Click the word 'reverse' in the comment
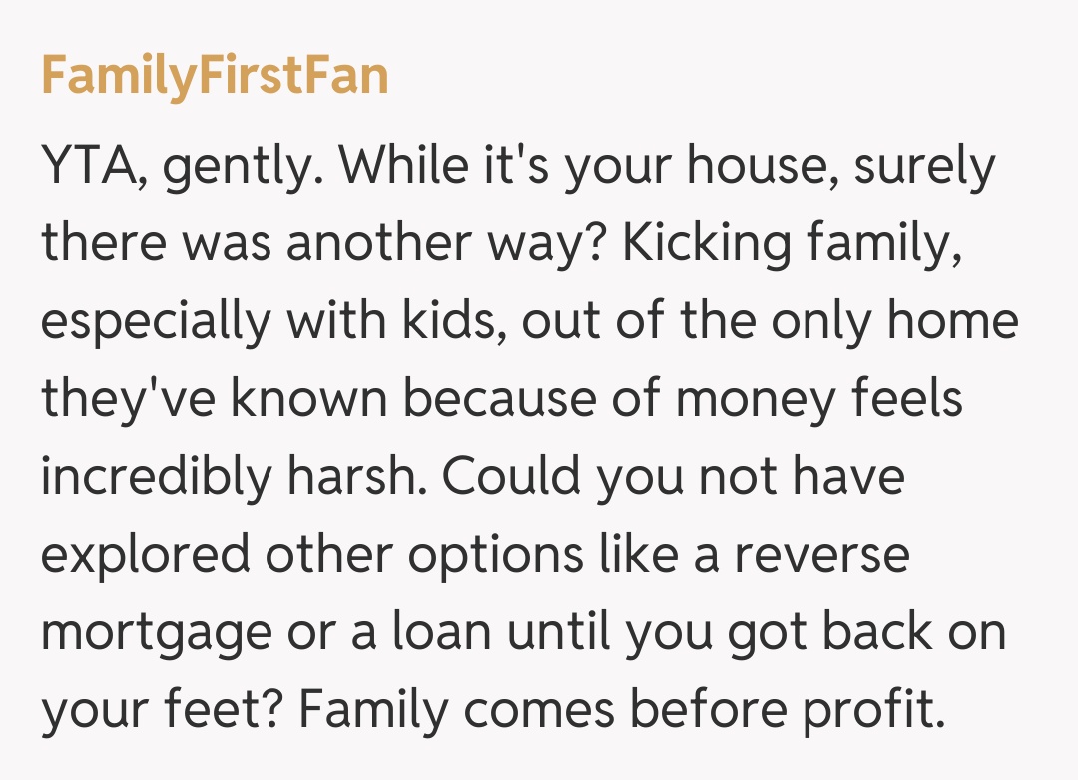Image resolution: width=1078 pixels, height=780 pixels. (821, 555)
